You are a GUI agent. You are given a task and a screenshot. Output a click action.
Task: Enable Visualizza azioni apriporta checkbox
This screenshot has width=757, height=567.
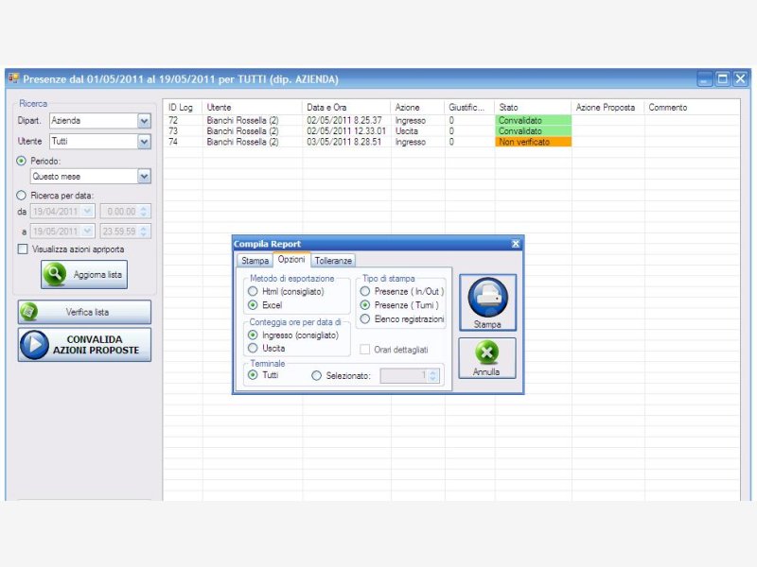[x=23, y=249]
